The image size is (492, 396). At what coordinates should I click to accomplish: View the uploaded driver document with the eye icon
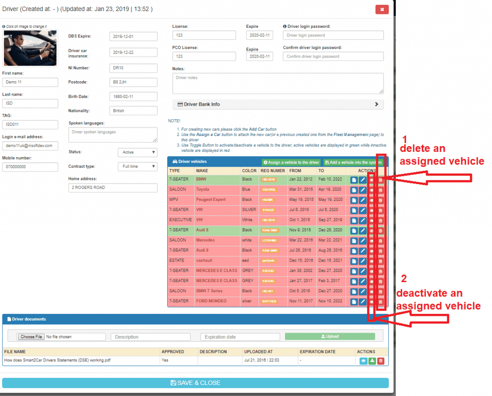coord(363,360)
